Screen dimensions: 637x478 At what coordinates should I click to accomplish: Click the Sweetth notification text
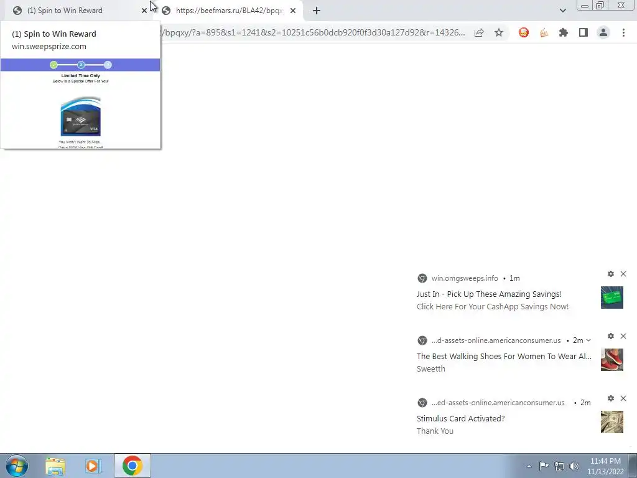(431, 368)
